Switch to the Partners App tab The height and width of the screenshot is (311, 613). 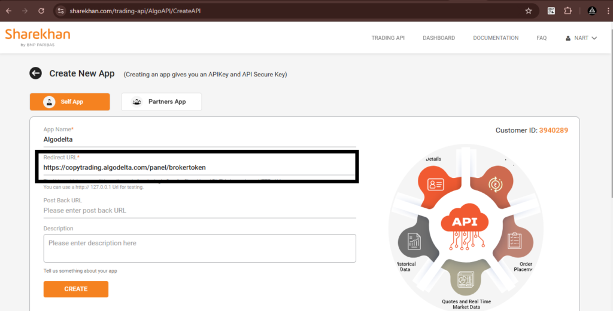coord(162,101)
